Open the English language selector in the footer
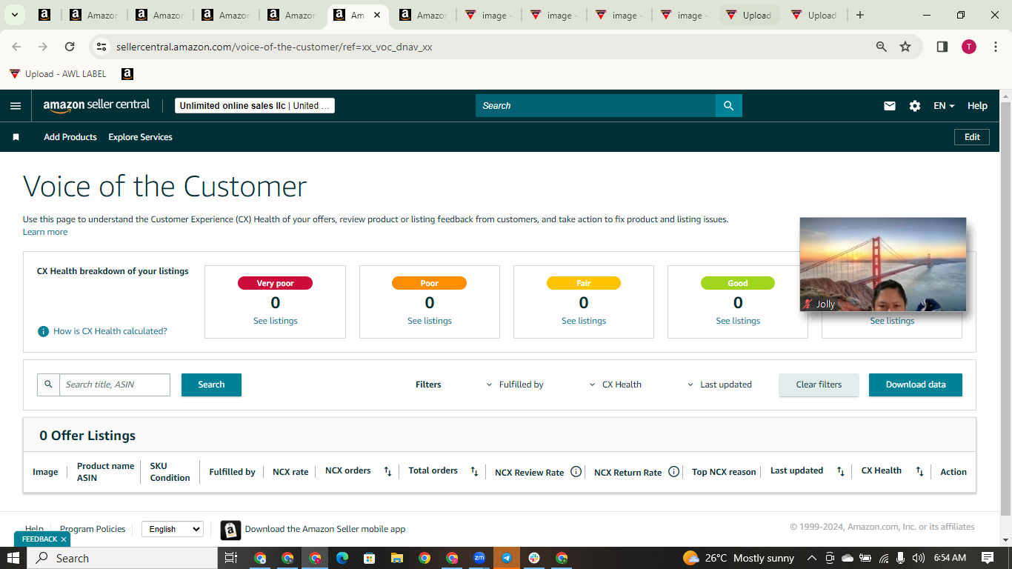This screenshot has width=1012, height=569. [x=172, y=529]
